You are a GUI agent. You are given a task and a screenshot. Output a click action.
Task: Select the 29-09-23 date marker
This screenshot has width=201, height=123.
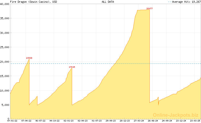(111, 121)
